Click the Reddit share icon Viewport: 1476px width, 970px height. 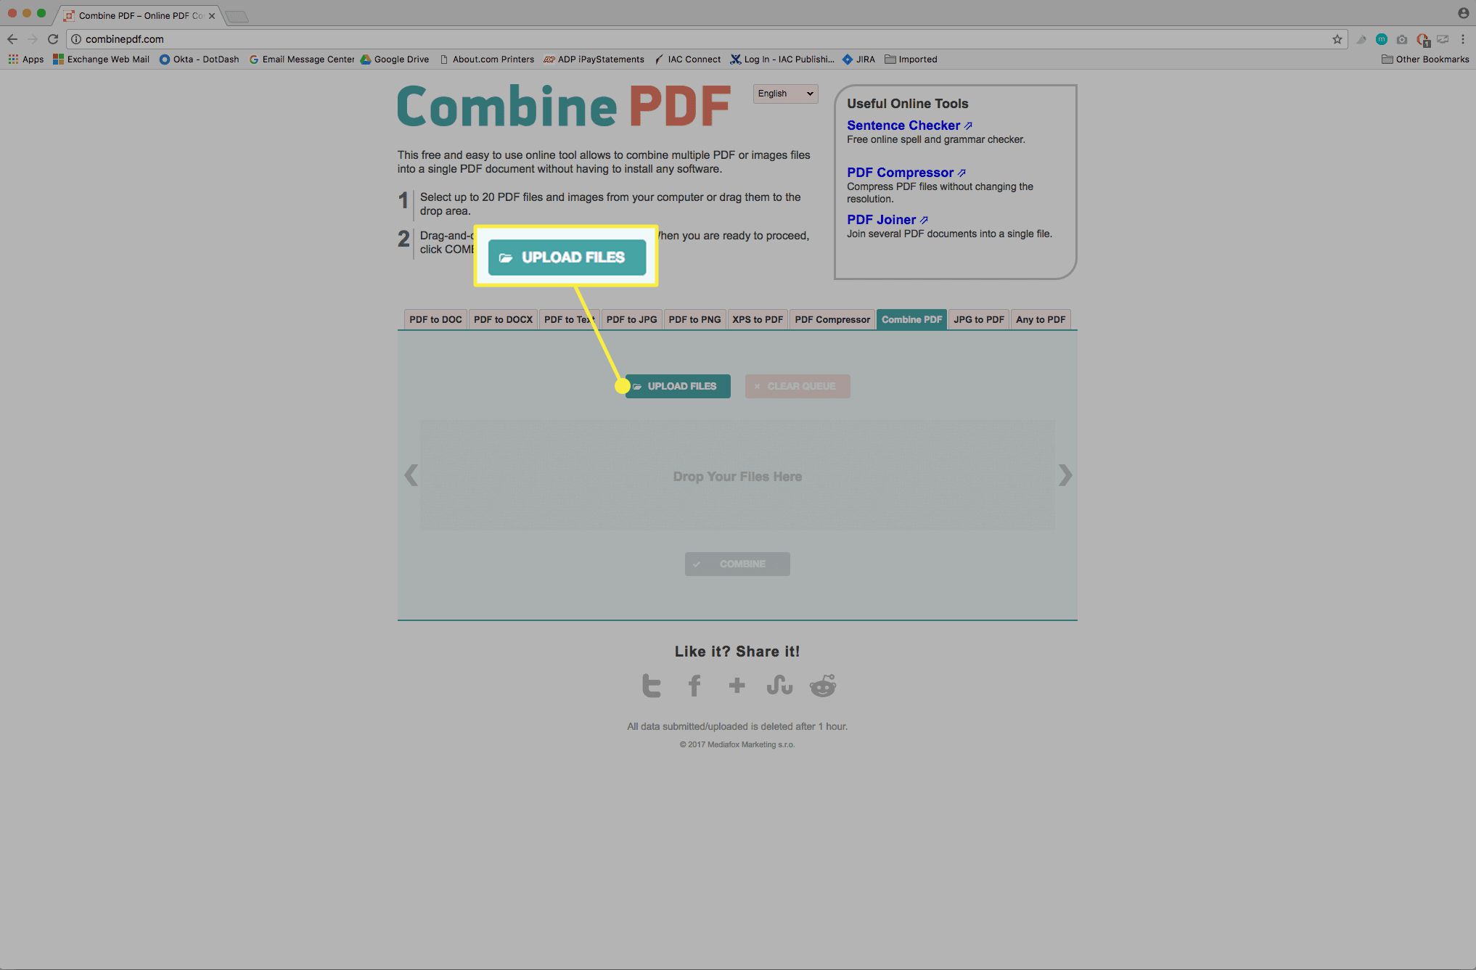click(x=823, y=684)
